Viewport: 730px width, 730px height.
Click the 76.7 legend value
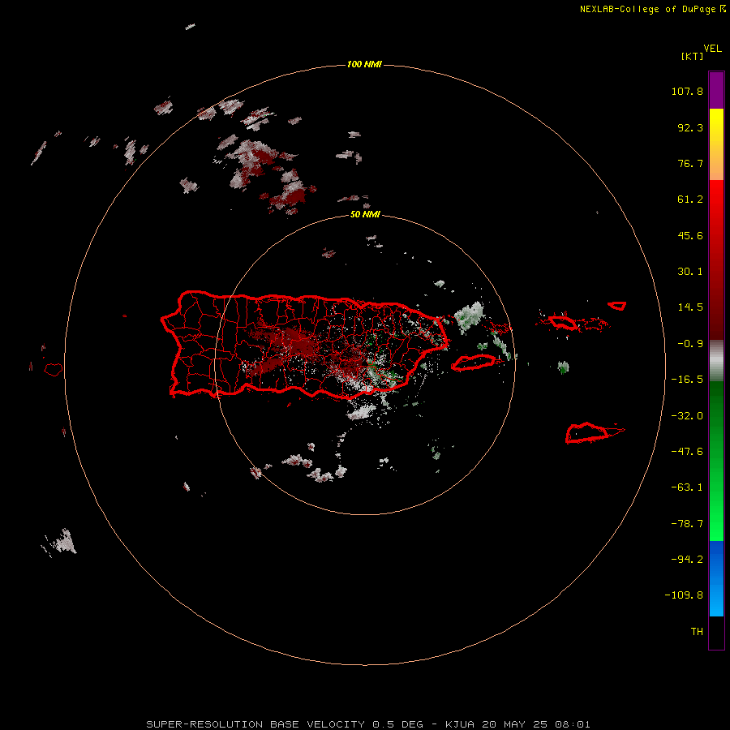point(690,163)
